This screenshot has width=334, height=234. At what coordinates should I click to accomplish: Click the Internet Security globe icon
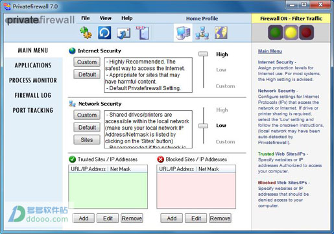click(x=72, y=51)
